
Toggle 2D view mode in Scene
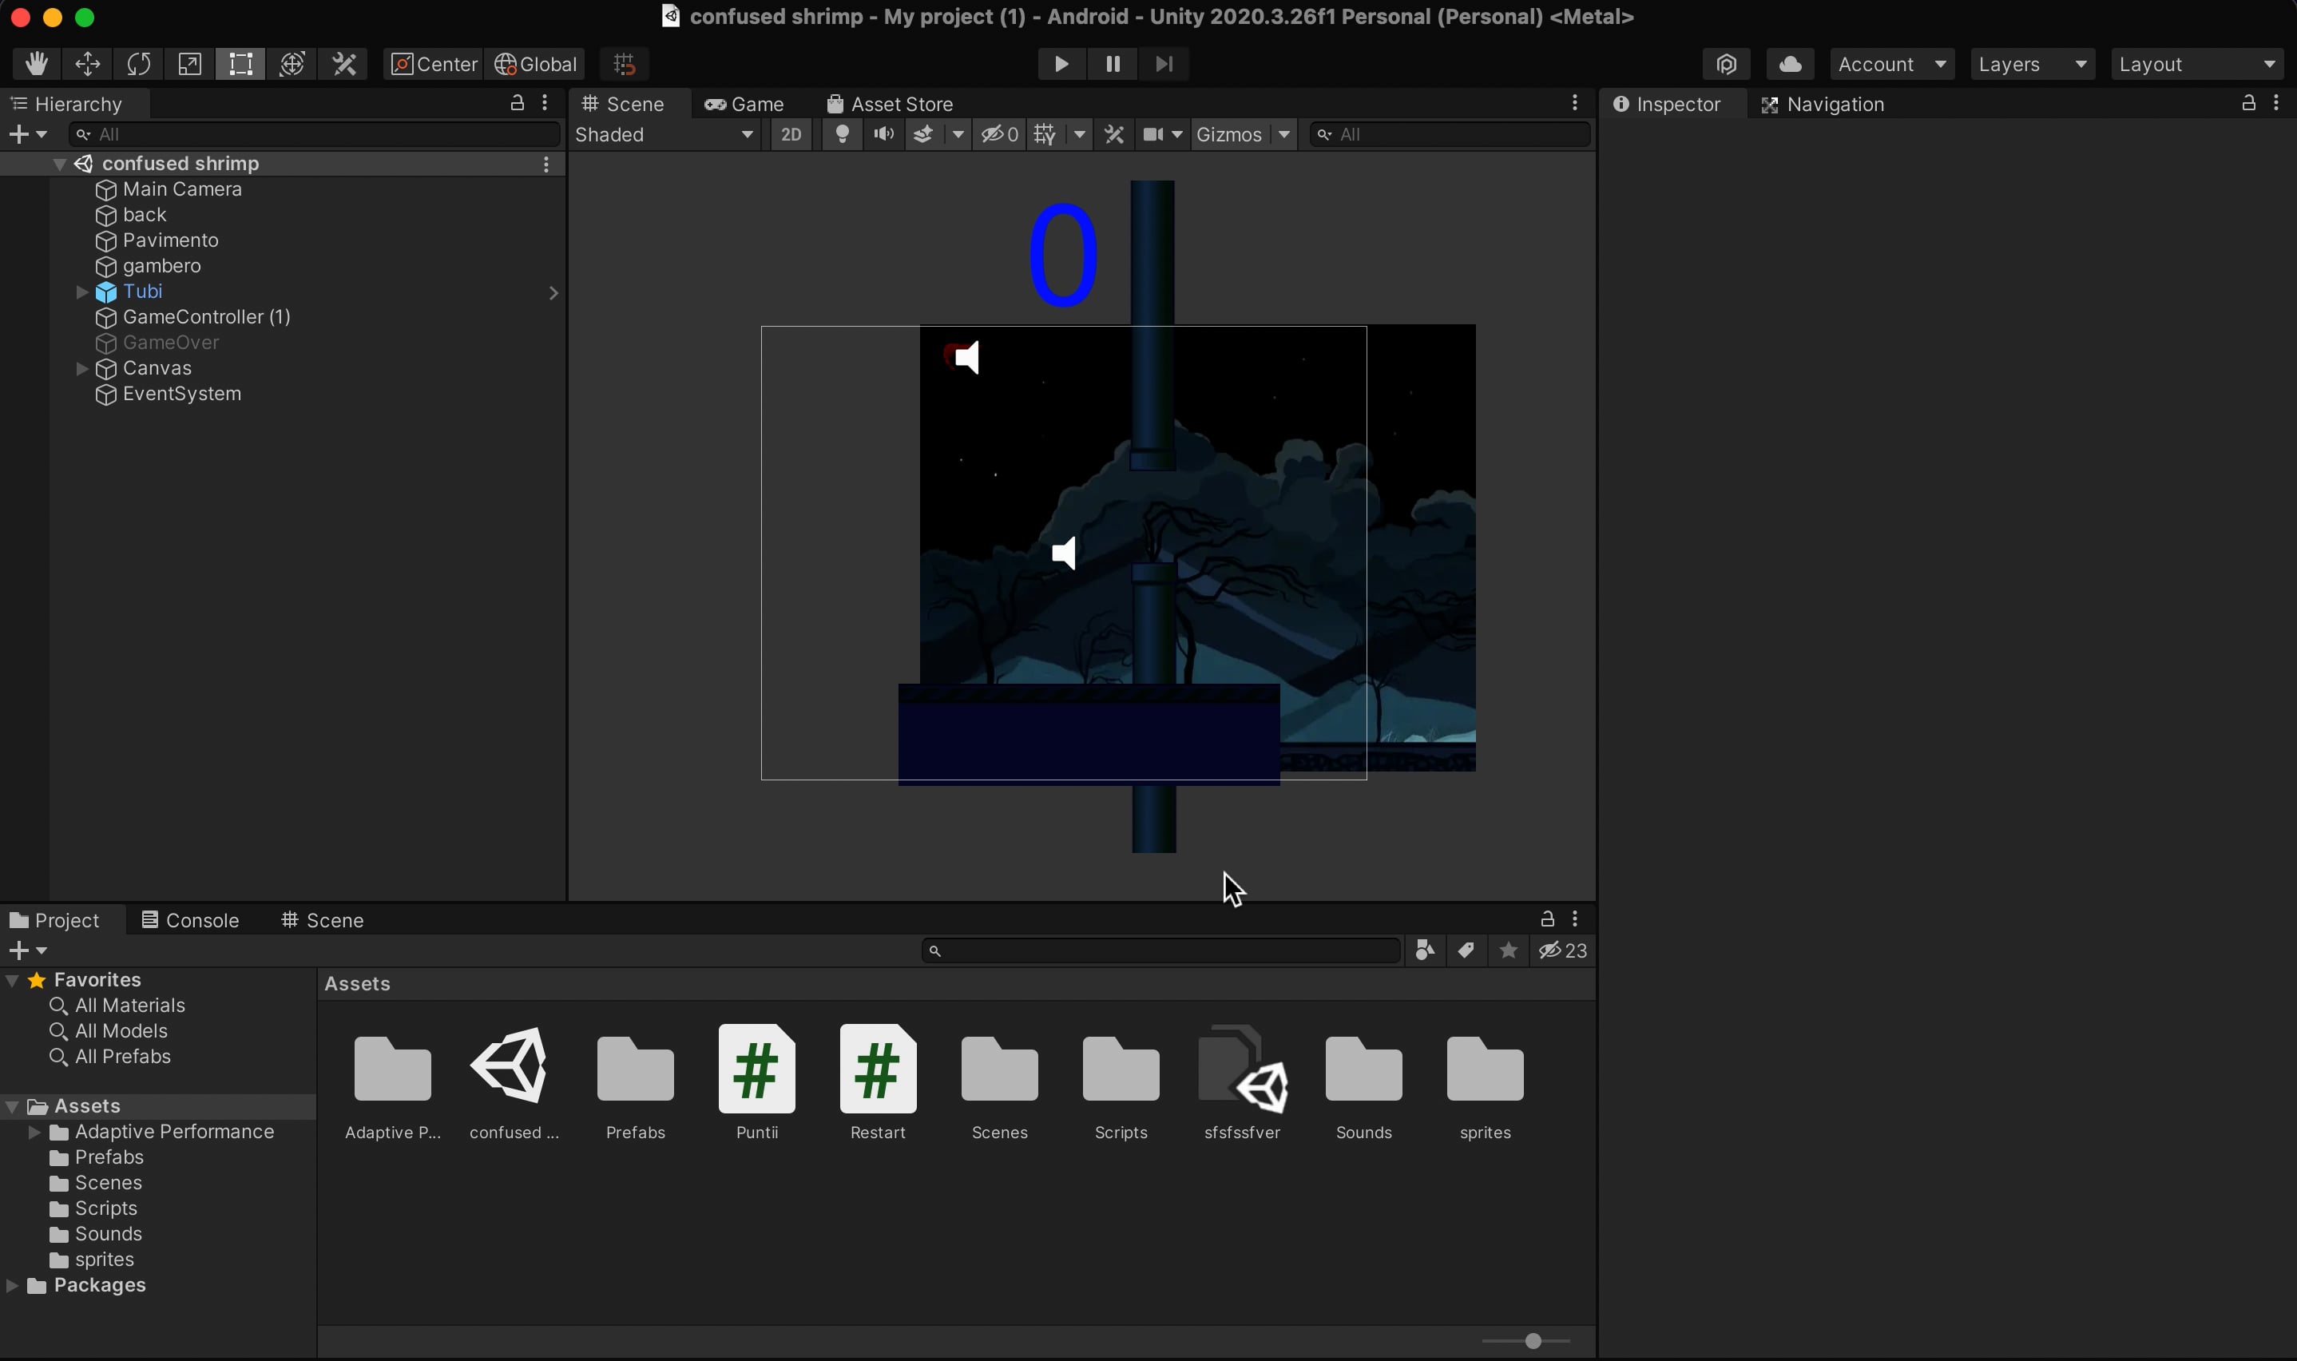pyautogui.click(x=791, y=135)
